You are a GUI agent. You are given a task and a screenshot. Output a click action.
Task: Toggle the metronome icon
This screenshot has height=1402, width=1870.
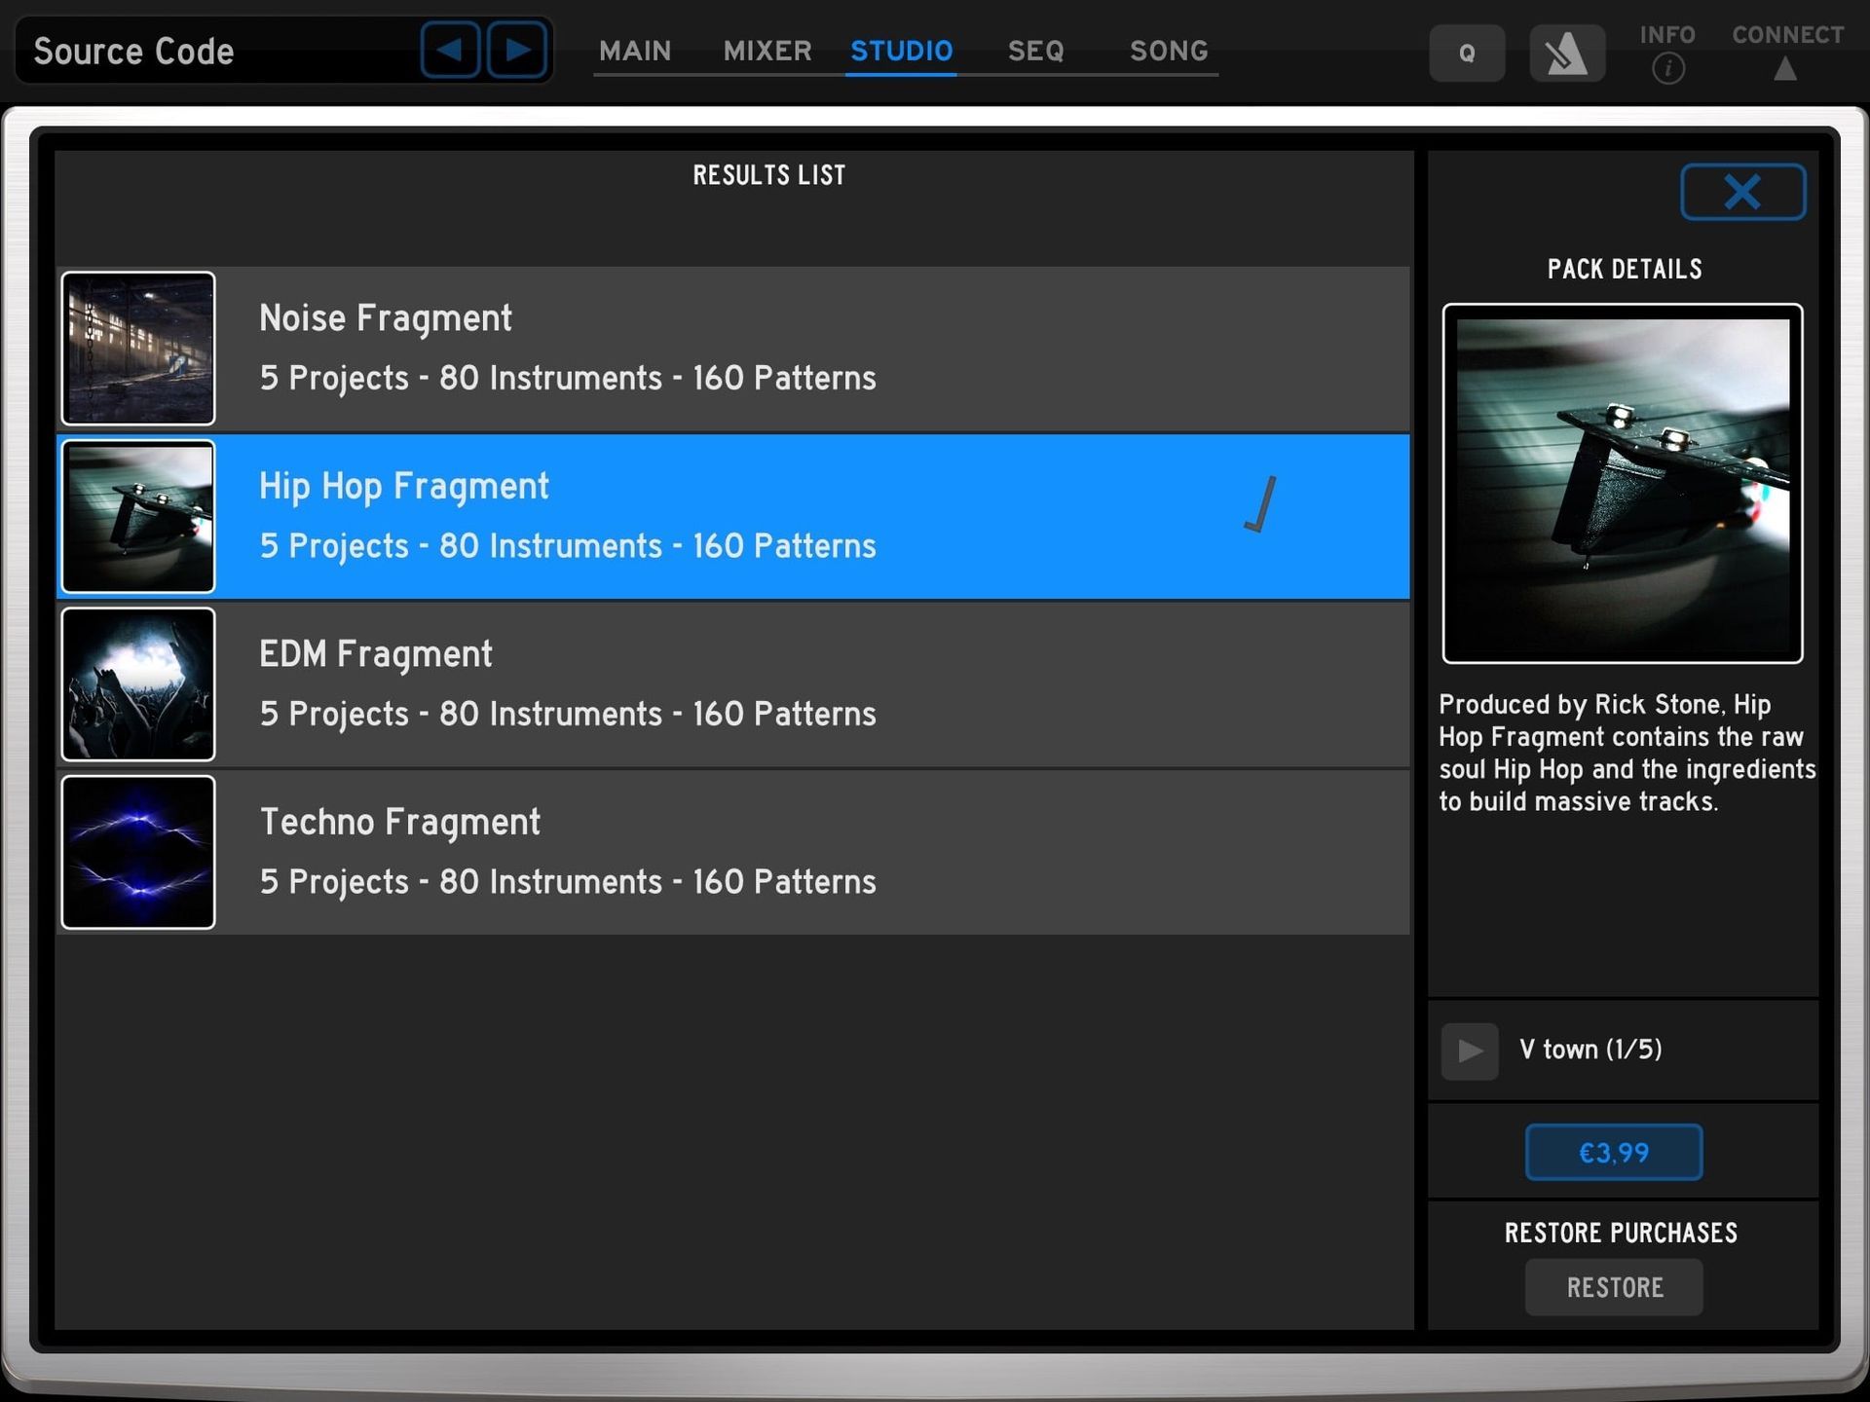[1567, 53]
